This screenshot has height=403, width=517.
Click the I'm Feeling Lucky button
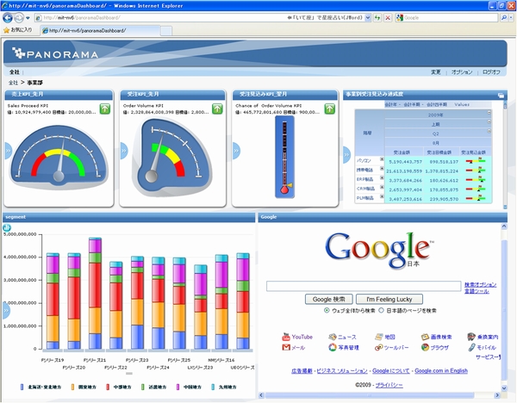click(389, 299)
